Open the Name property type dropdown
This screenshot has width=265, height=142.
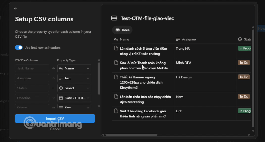click(74, 68)
